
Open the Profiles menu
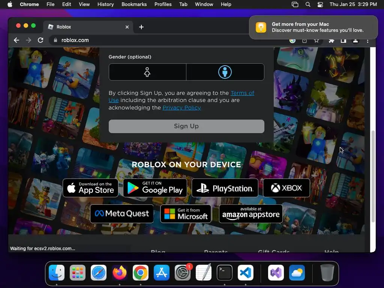point(163,4)
